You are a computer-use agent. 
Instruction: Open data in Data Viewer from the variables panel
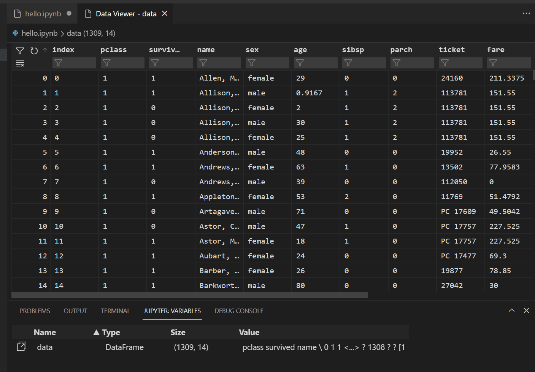coord(22,347)
